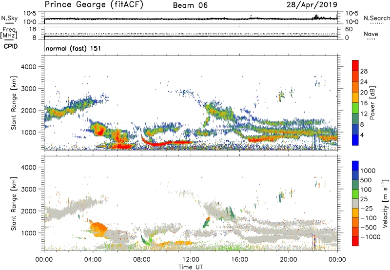Click the 'Velocity [m s-1]' colorbar title

(385, 203)
